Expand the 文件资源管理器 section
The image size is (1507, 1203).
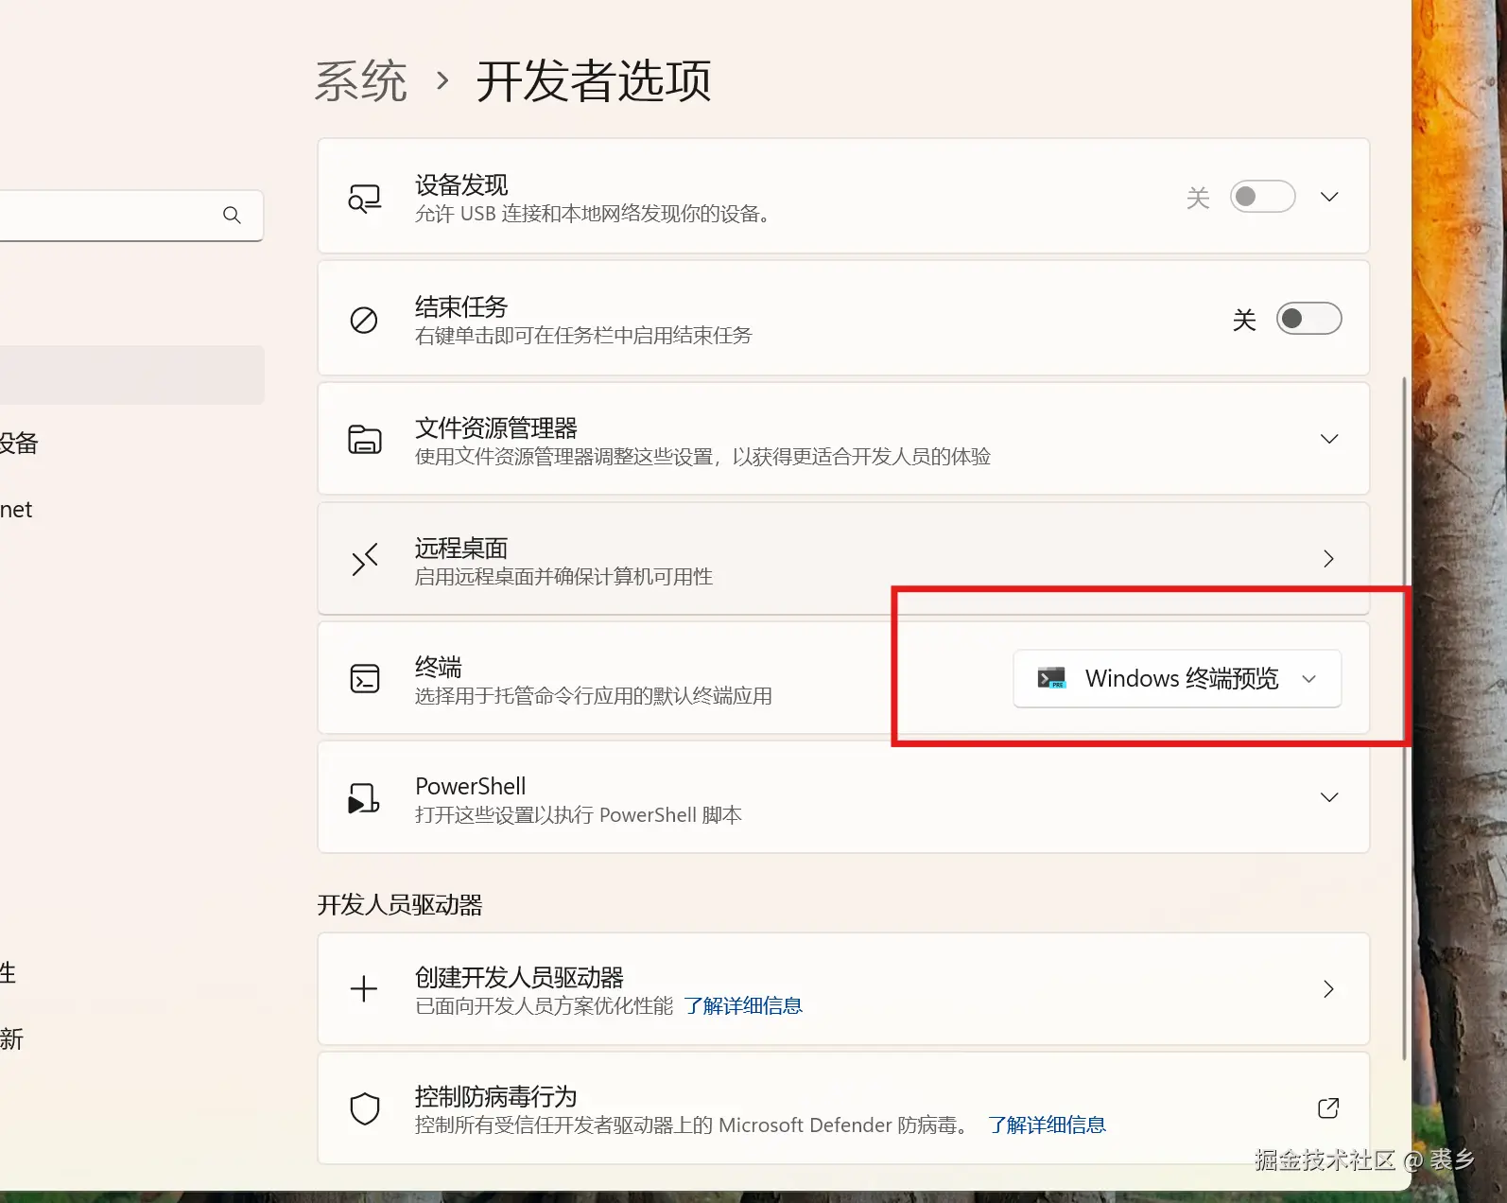(1329, 439)
